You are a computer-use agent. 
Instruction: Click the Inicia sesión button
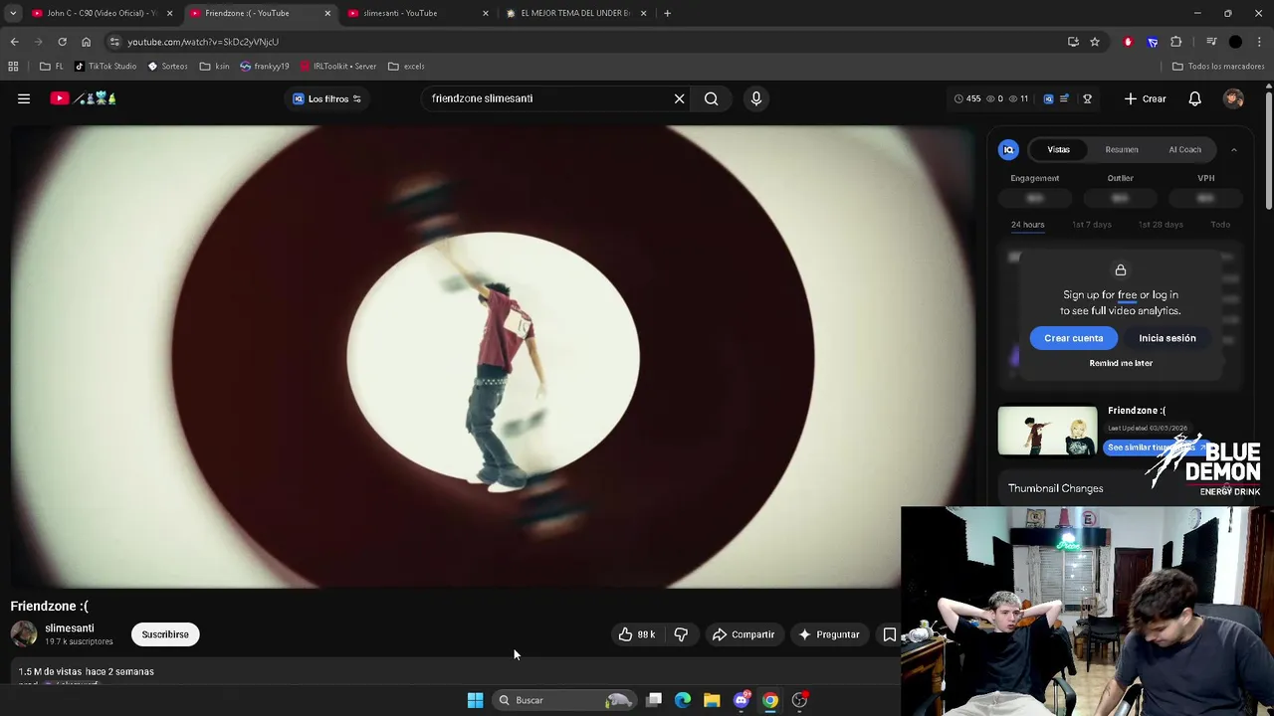pyautogui.click(x=1168, y=338)
